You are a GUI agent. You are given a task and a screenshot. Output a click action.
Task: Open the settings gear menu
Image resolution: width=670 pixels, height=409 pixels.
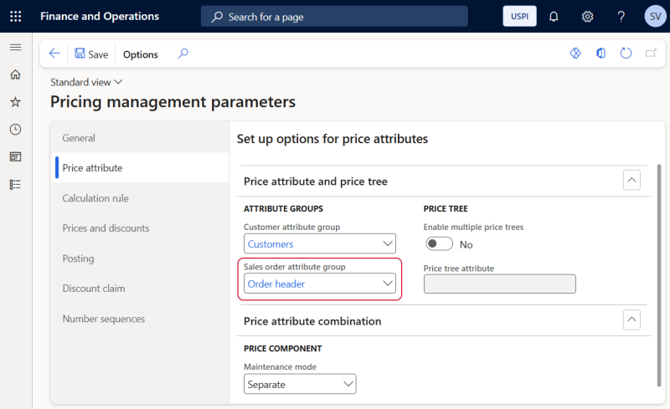pyautogui.click(x=587, y=17)
